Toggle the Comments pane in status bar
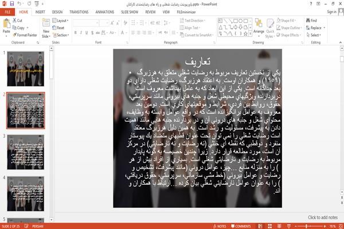The image size is (344, 229). pyautogui.click(x=241, y=226)
